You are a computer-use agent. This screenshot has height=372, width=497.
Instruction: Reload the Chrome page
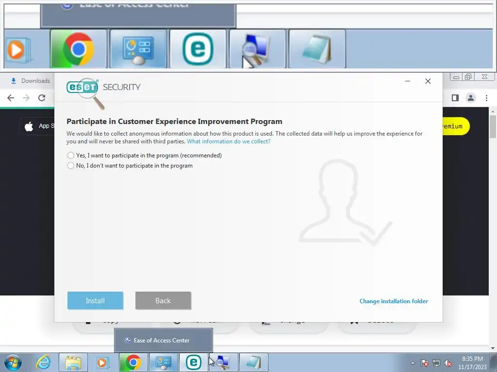(42, 98)
